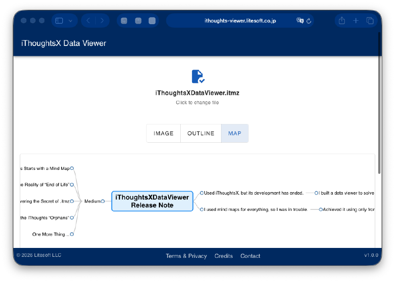Image resolution: width=395 pixels, height=282 pixels.
Task: Switch to the IMAGE tab
Action: [x=163, y=133]
